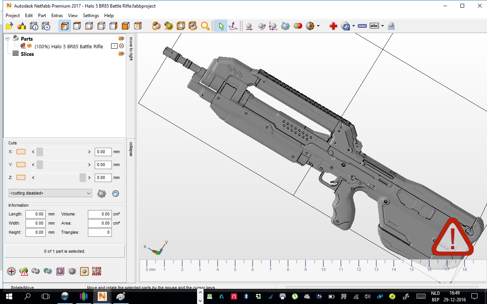Click the magnifier zoom selection icon
The image size is (487, 304).
(x=205, y=26)
